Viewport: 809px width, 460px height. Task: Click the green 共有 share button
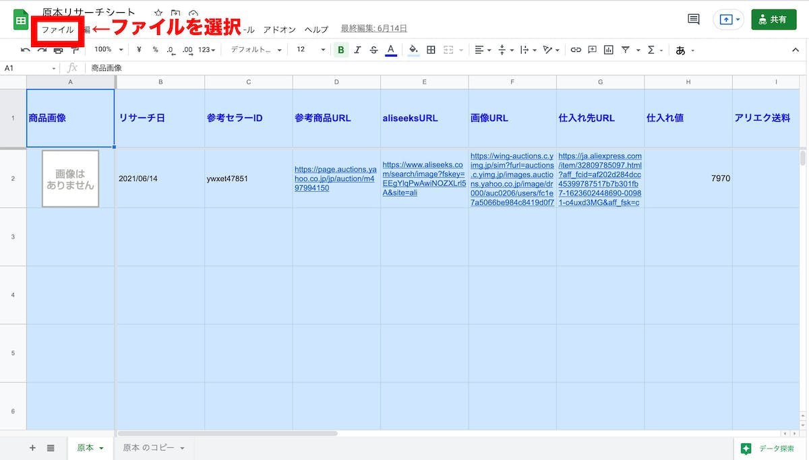click(x=773, y=20)
